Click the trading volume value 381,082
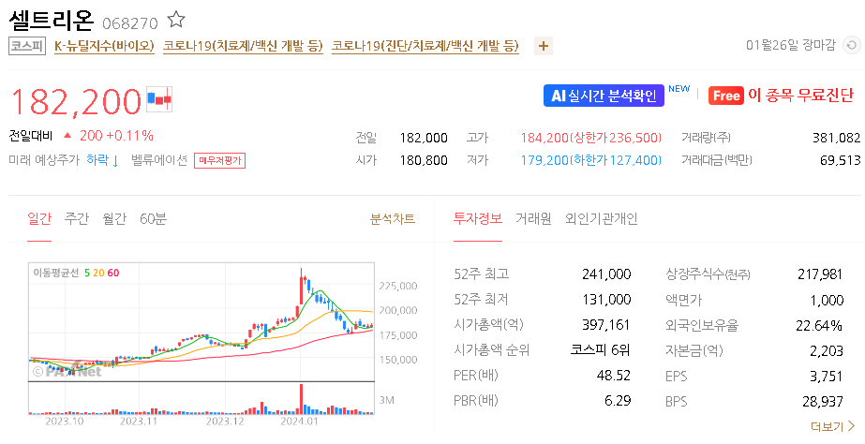The image size is (865, 444). click(x=836, y=138)
